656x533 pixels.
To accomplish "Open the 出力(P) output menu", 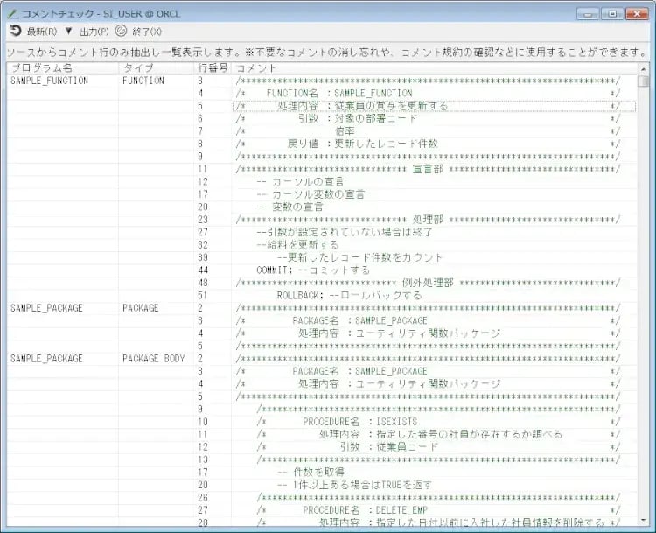I will click(94, 32).
